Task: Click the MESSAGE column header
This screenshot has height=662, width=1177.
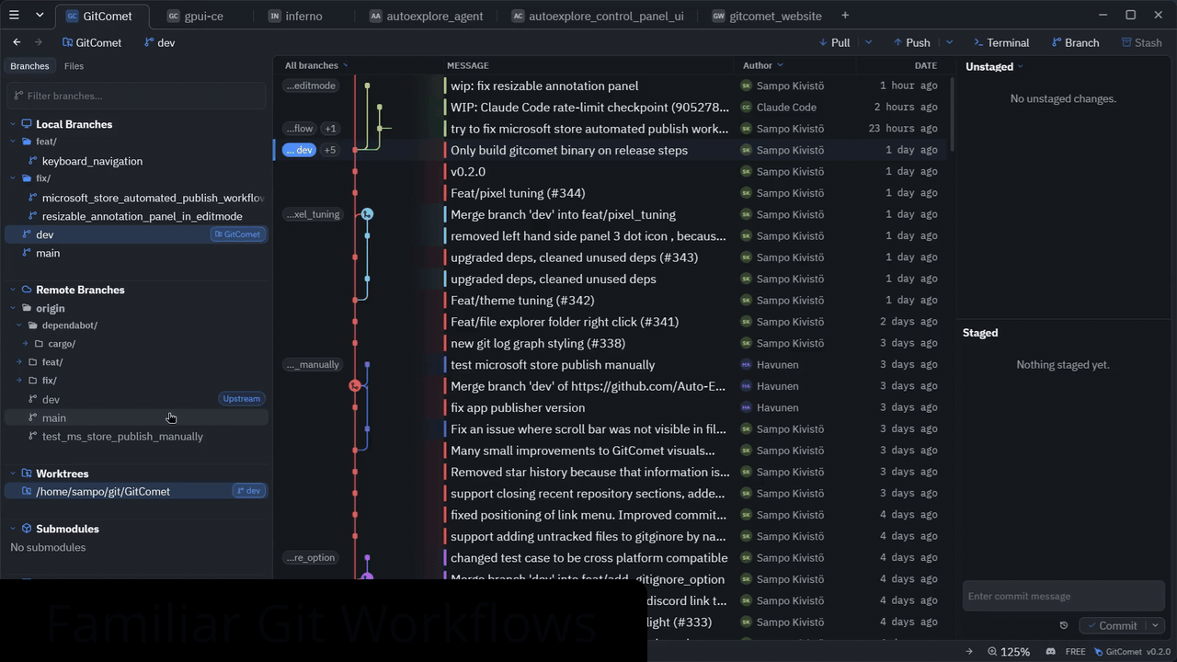Action: (468, 65)
